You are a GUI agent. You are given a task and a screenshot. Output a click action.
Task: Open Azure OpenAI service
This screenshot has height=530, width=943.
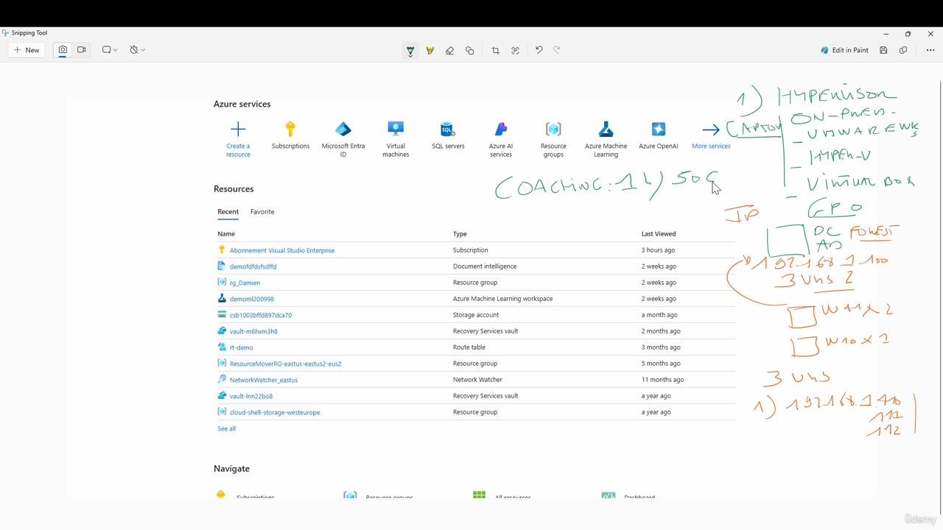pyautogui.click(x=659, y=135)
